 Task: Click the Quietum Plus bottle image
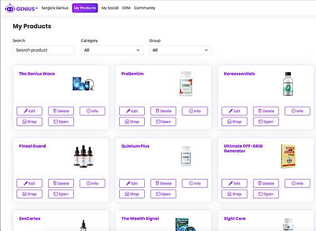186,156
